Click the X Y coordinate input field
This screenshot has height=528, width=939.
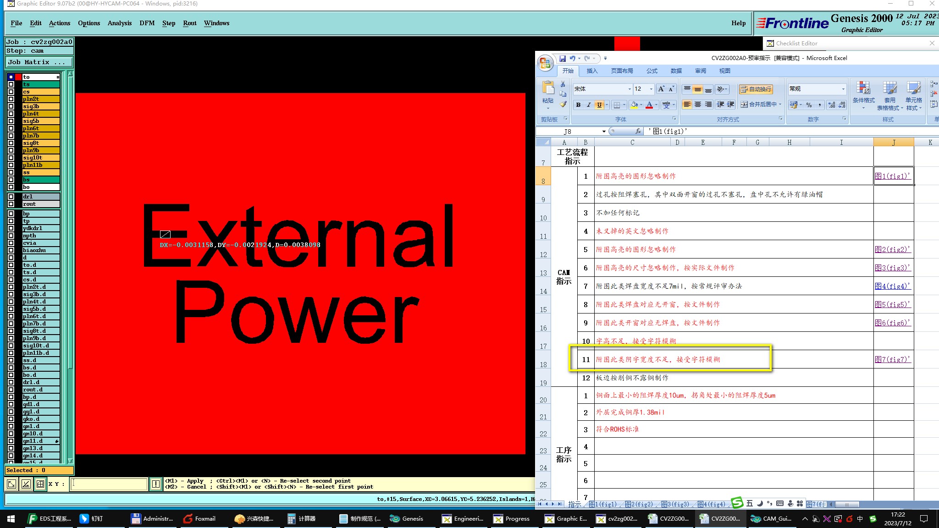109,484
